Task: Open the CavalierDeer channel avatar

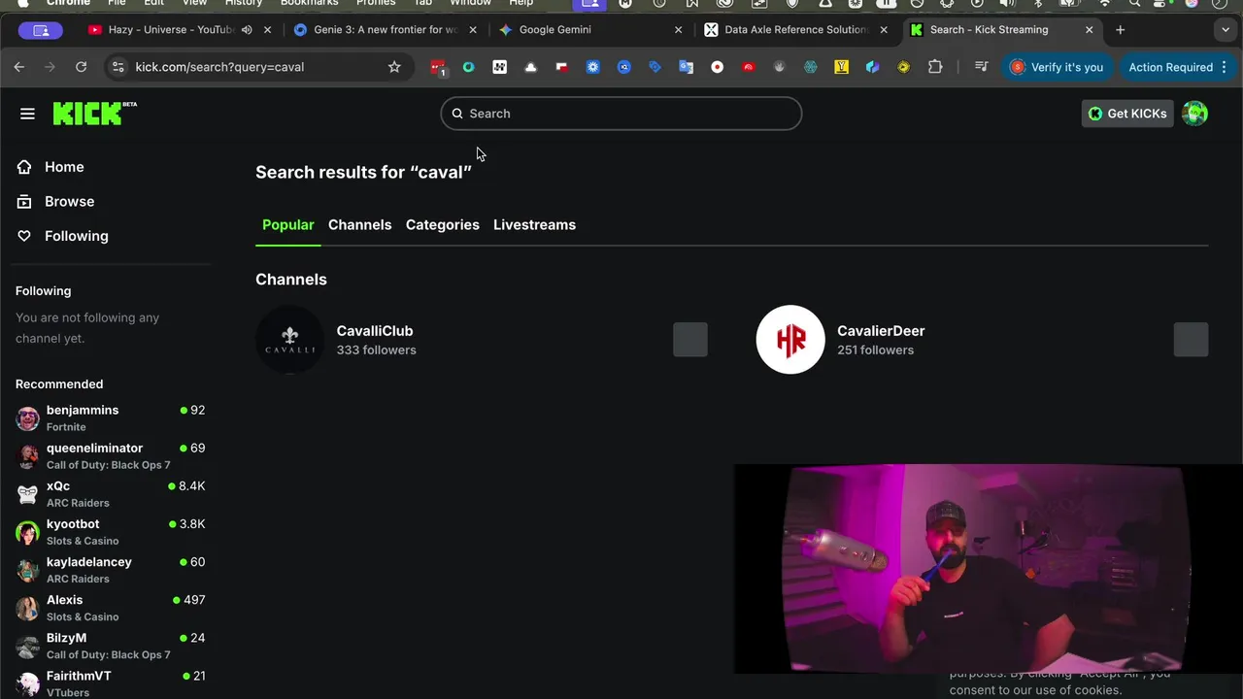Action: tap(790, 340)
